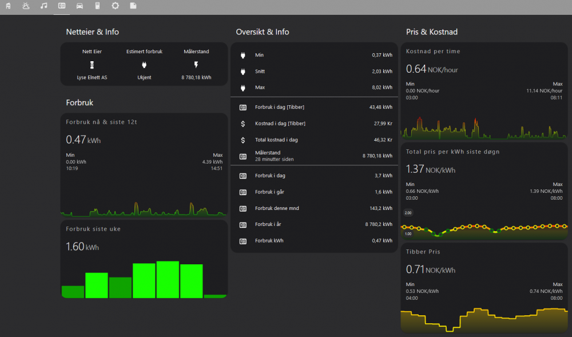
Task: Click the Estimert forbruk plug icon
Action: (144, 65)
